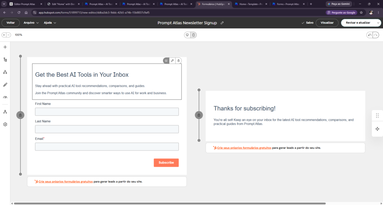This screenshot has height=205, width=383.
Task: Click the Voltar button
Action: click(x=10, y=23)
